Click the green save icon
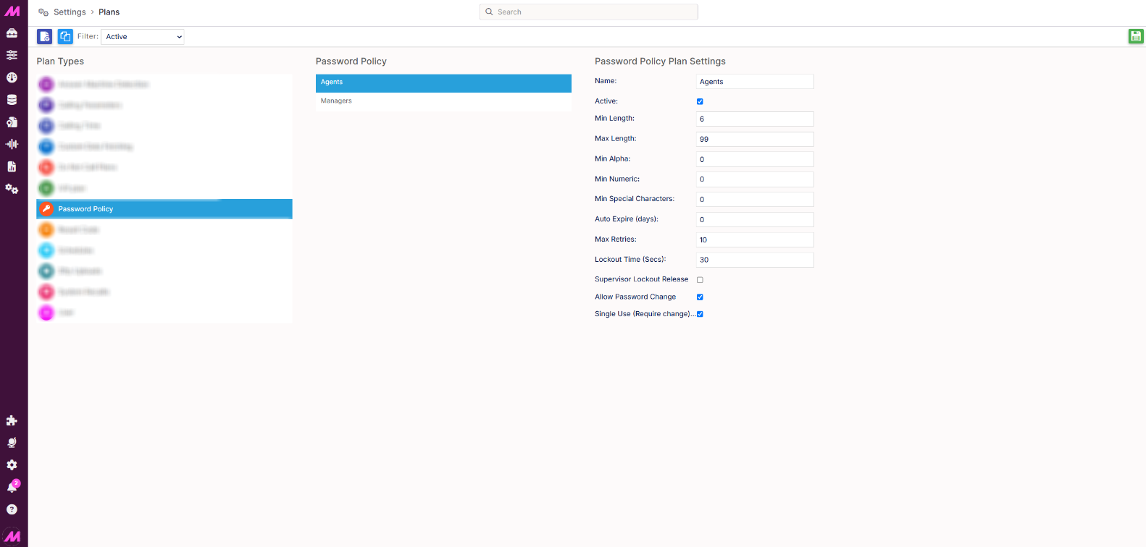 (x=1136, y=36)
